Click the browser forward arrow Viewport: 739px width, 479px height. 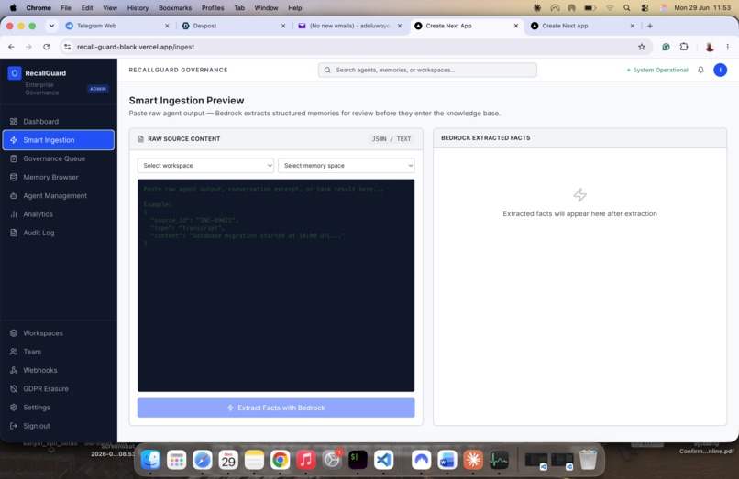pos(28,47)
